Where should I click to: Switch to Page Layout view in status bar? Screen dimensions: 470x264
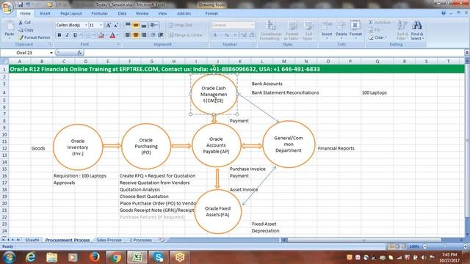point(397,246)
